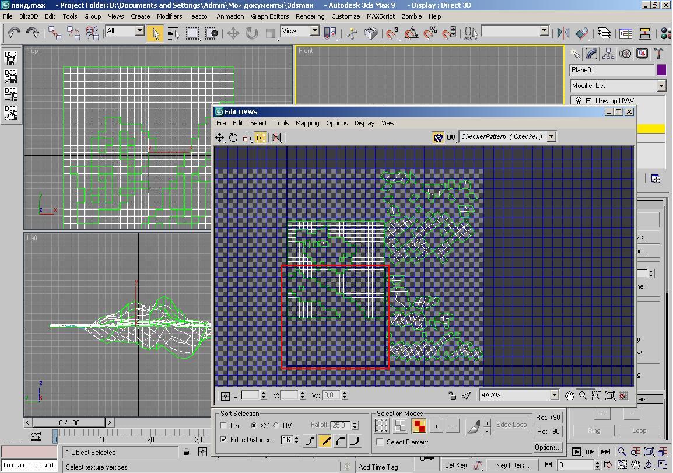Choose the UV radio button
Viewport: 673px width, 473px height.
(x=276, y=426)
